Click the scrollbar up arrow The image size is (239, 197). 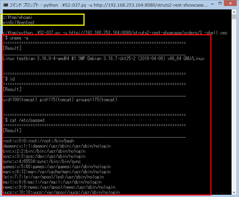coord(234,12)
